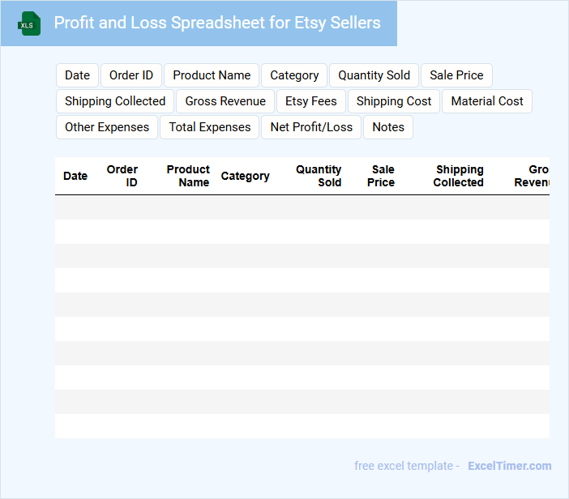
Task: Click the Gross Revenue tag
Action: point(225,101)
